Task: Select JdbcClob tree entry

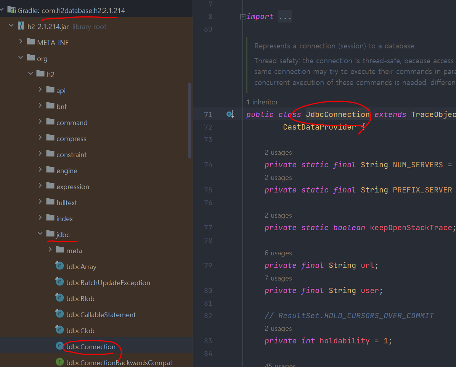Action: pos(80,330)
